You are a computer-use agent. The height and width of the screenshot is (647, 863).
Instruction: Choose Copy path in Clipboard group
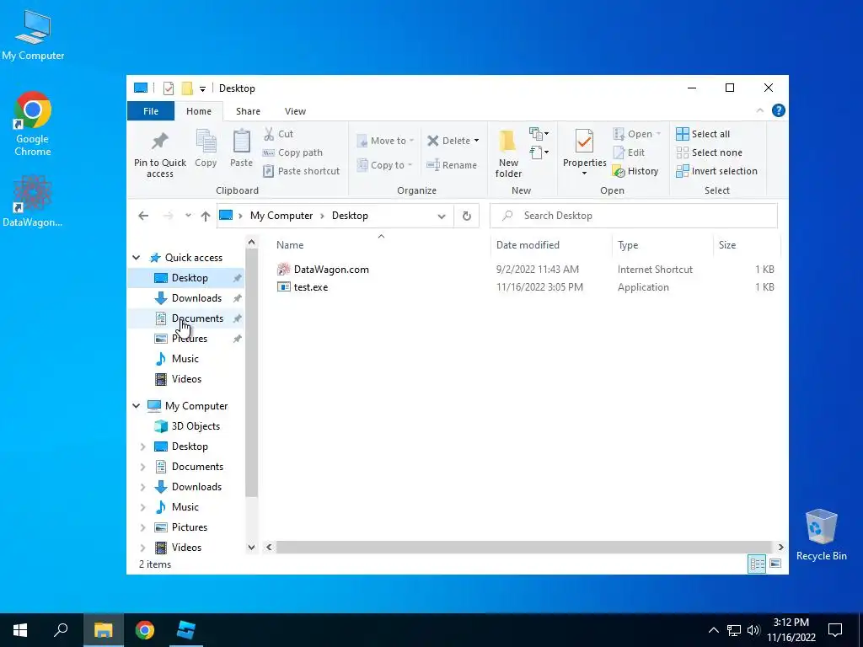pos(292,152)
